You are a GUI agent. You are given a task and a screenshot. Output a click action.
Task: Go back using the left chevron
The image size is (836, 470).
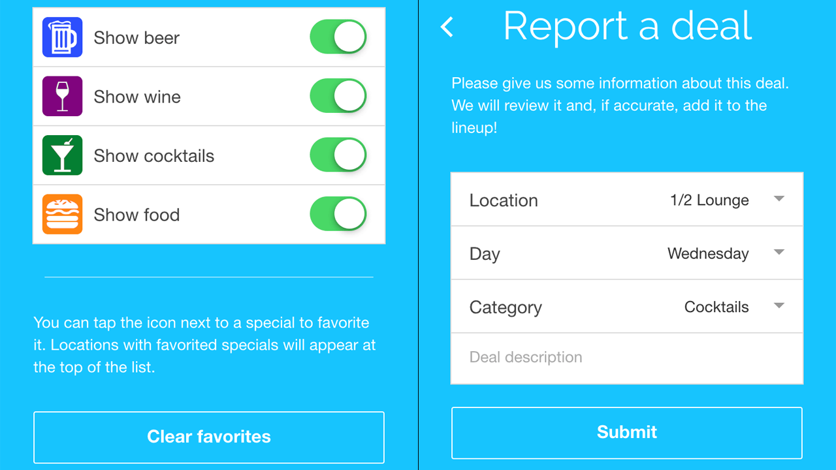pyautogui.click(x=447, y=27)
